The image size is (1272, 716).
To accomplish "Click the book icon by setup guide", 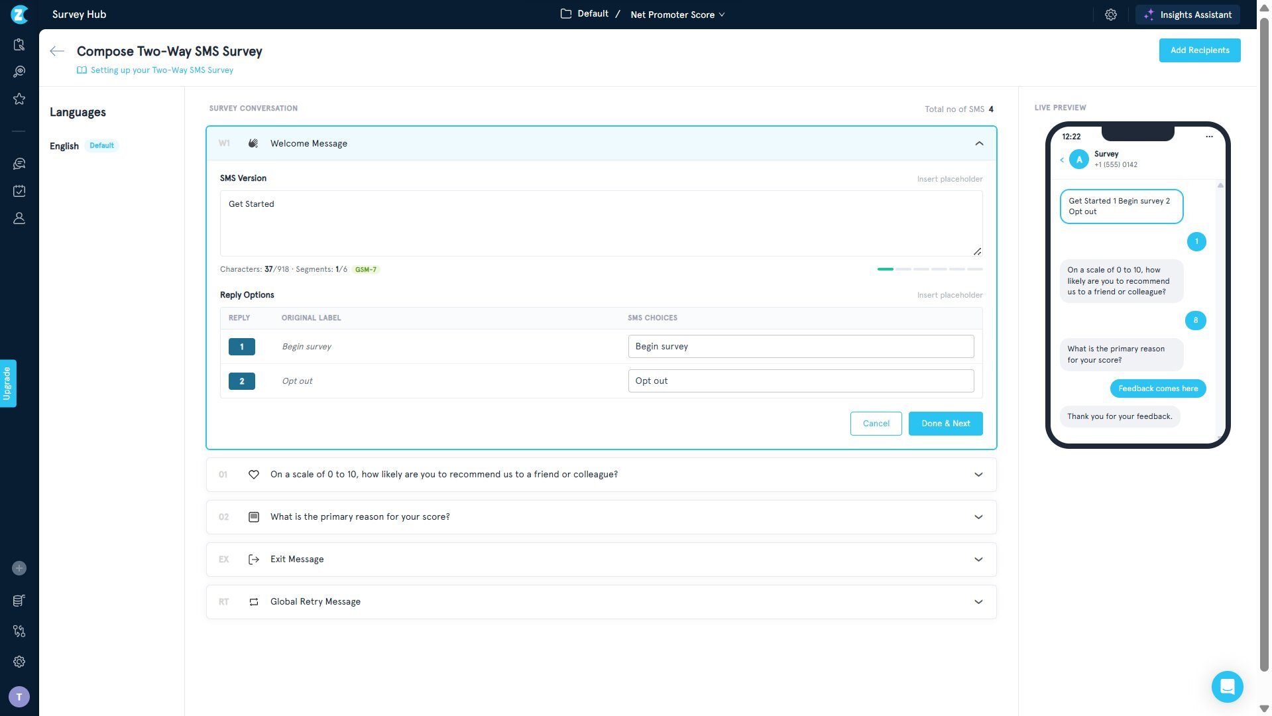I will pyautogui.click(x=82, y=70).
